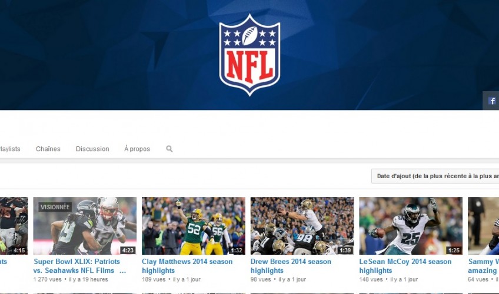The width and height of the screenshot is (499, 294).
Task: Open Clay Matthews 2014 season highlights title
Action: click(187, 266)
